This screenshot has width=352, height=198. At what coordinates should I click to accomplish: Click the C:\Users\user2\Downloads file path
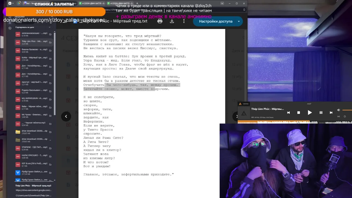[x=34, y=196]
